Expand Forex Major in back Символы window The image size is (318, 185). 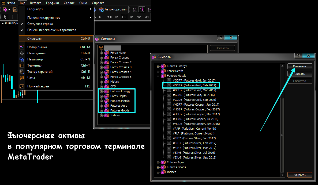pyautogui.click(x=101, y=53)
